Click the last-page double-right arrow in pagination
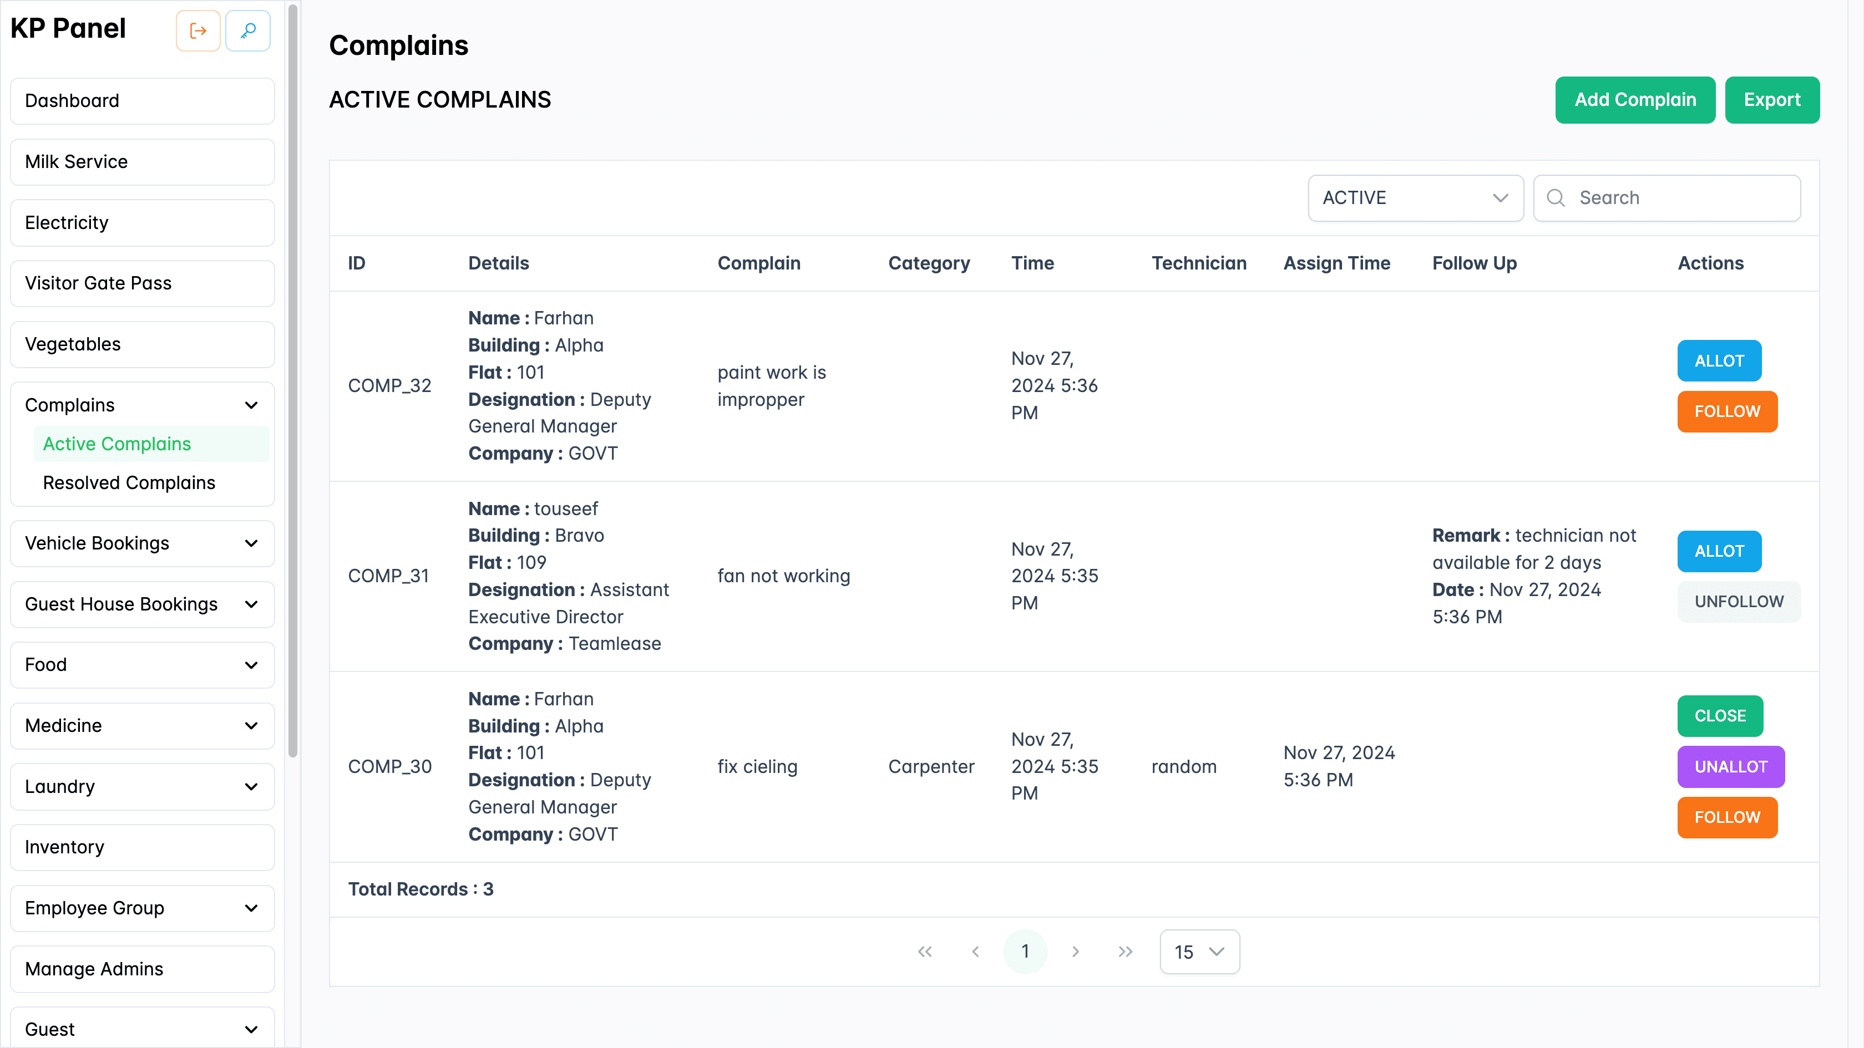This screenshot has width=1864, height=1048. click(x=1126, y=951)
